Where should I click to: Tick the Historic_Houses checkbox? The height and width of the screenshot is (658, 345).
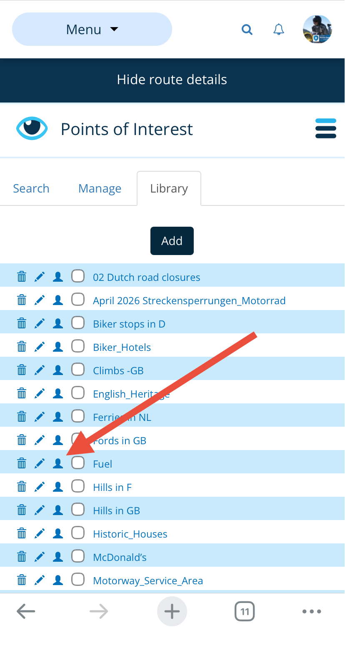(x=78, y=533)
